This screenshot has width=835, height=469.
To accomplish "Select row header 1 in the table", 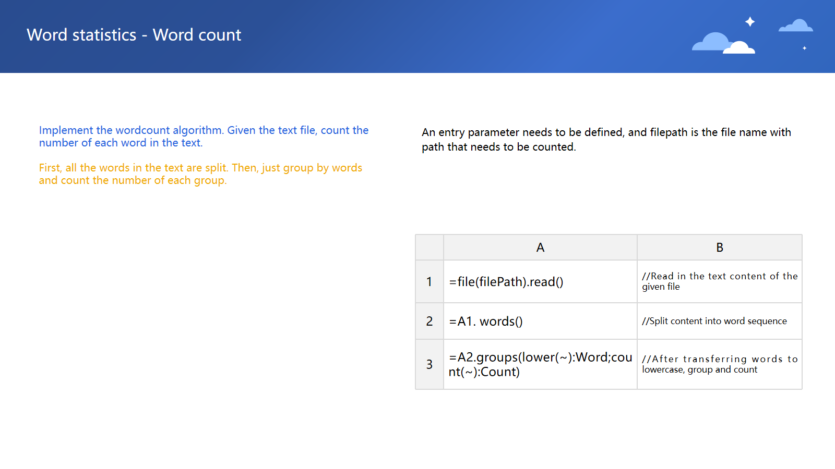I will (x=429, y=282).
